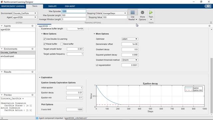
Task: Toggle Use Double Q-Learning checkbox
Action: click(x=44, y=39)
